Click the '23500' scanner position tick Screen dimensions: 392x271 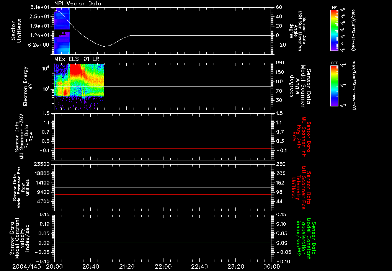[41, 164]
